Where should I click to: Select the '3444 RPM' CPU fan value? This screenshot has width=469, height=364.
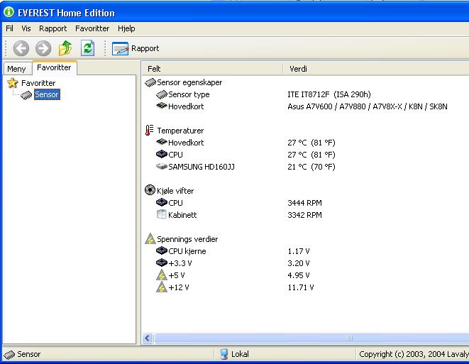click(x=304, y=203)
